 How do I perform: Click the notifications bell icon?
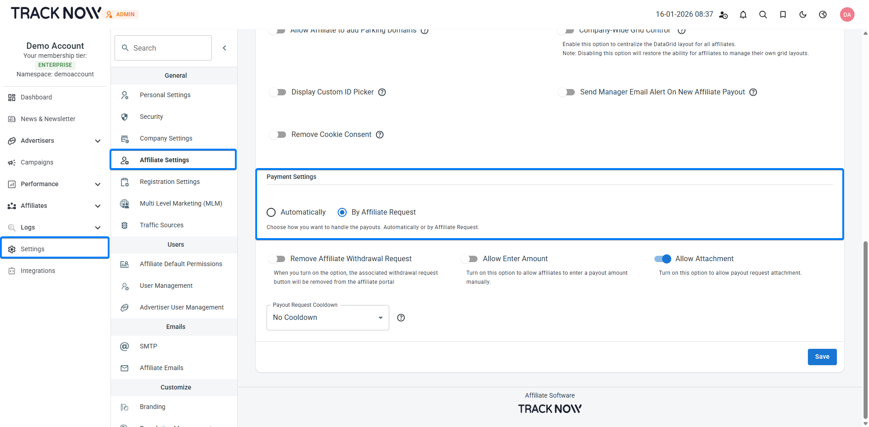(743, 14)
